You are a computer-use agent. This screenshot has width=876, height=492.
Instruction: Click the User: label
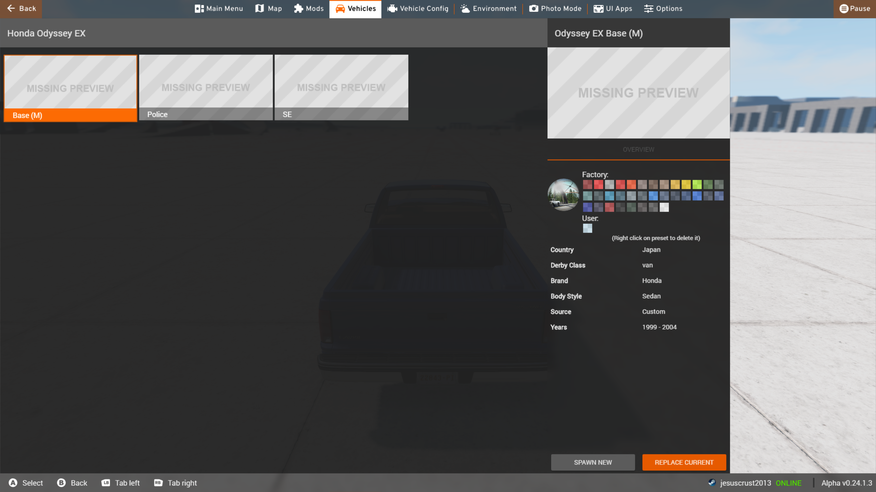point(590,218)
